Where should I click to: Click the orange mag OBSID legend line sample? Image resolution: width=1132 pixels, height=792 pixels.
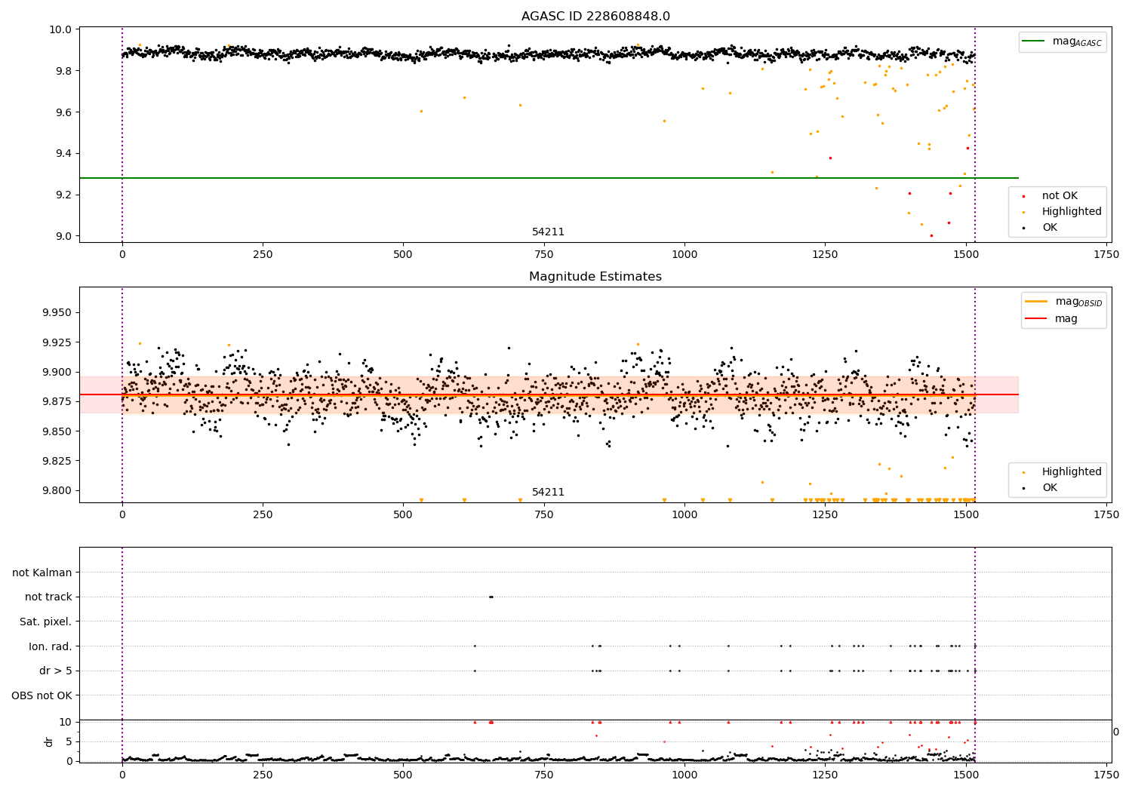[x=1036, y=302]
